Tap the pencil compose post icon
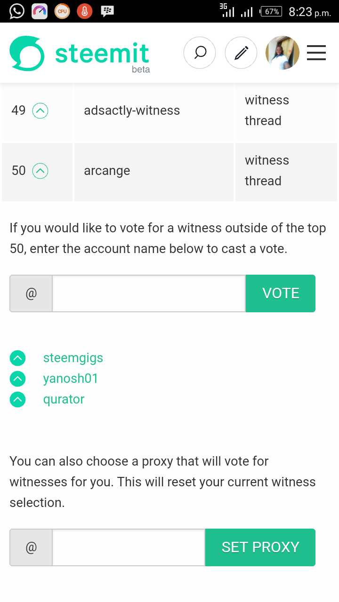 tap(241, 53)
